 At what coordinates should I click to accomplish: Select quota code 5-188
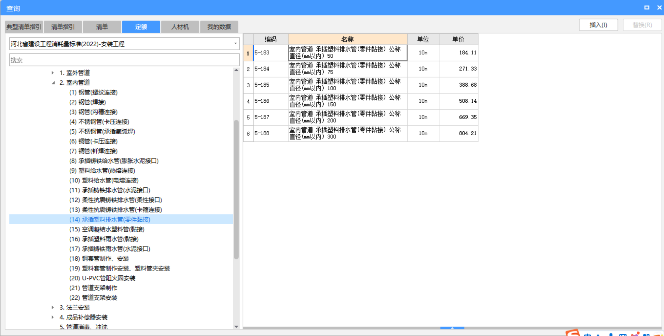(x=270, y=133)
